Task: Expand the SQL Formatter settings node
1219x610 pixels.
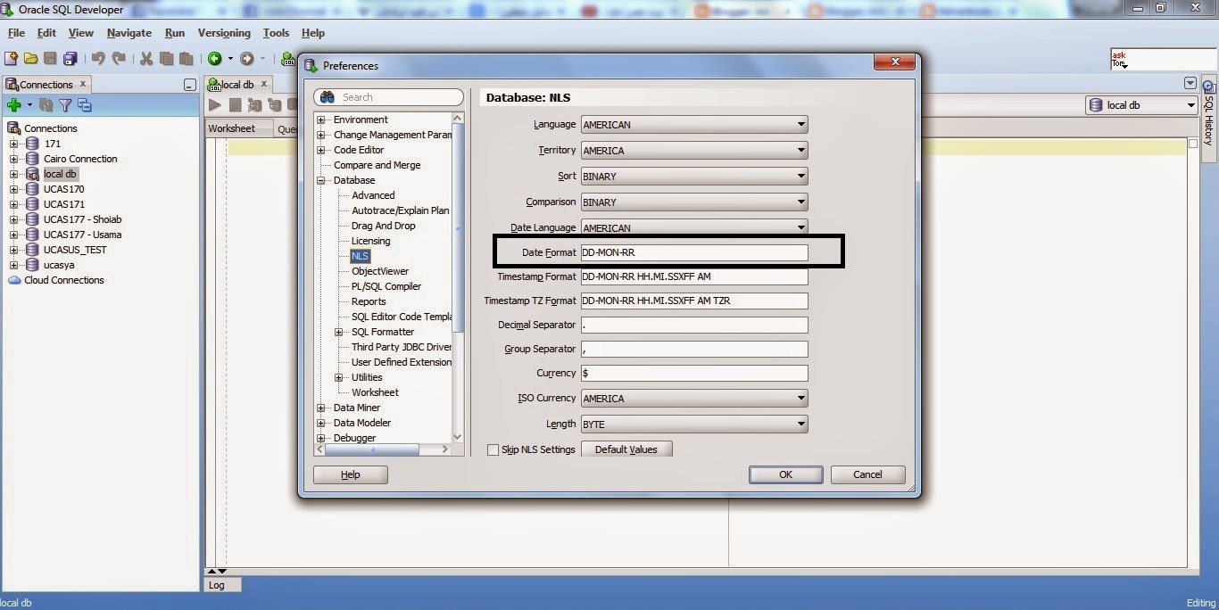Action: [338, 331]
